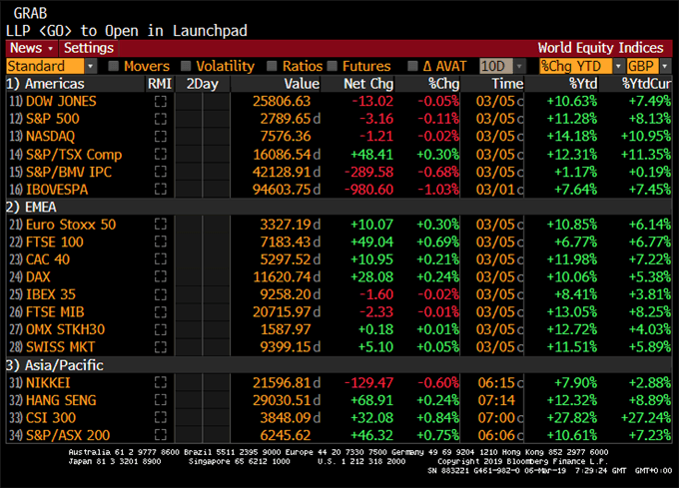Image resolution: width=679 pixels, height=488 pixels.
Task: Open the CAC 40 index
Action: [x=48, y=259]
